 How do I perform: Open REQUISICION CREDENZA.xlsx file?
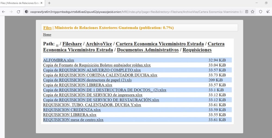72,110
